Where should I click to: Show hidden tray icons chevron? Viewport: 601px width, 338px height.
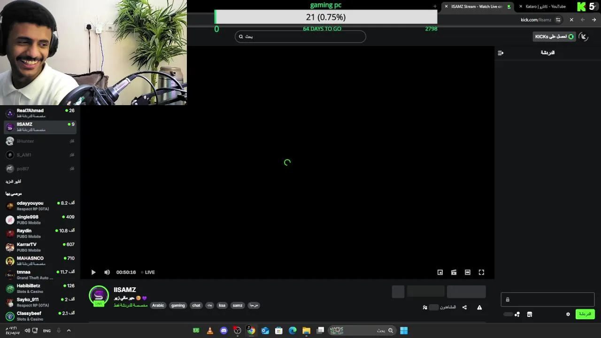click(x=69, y=330)
